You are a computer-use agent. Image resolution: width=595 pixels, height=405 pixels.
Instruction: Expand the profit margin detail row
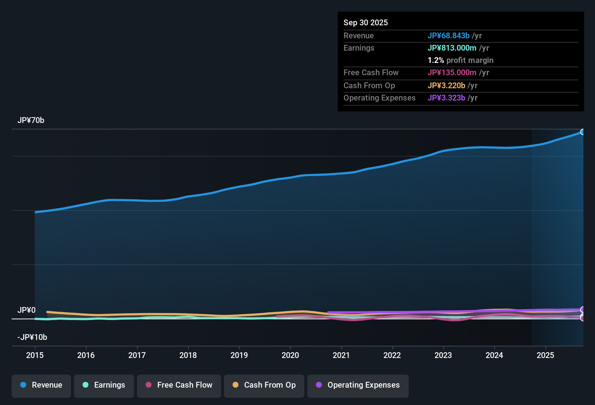[461, 60]
